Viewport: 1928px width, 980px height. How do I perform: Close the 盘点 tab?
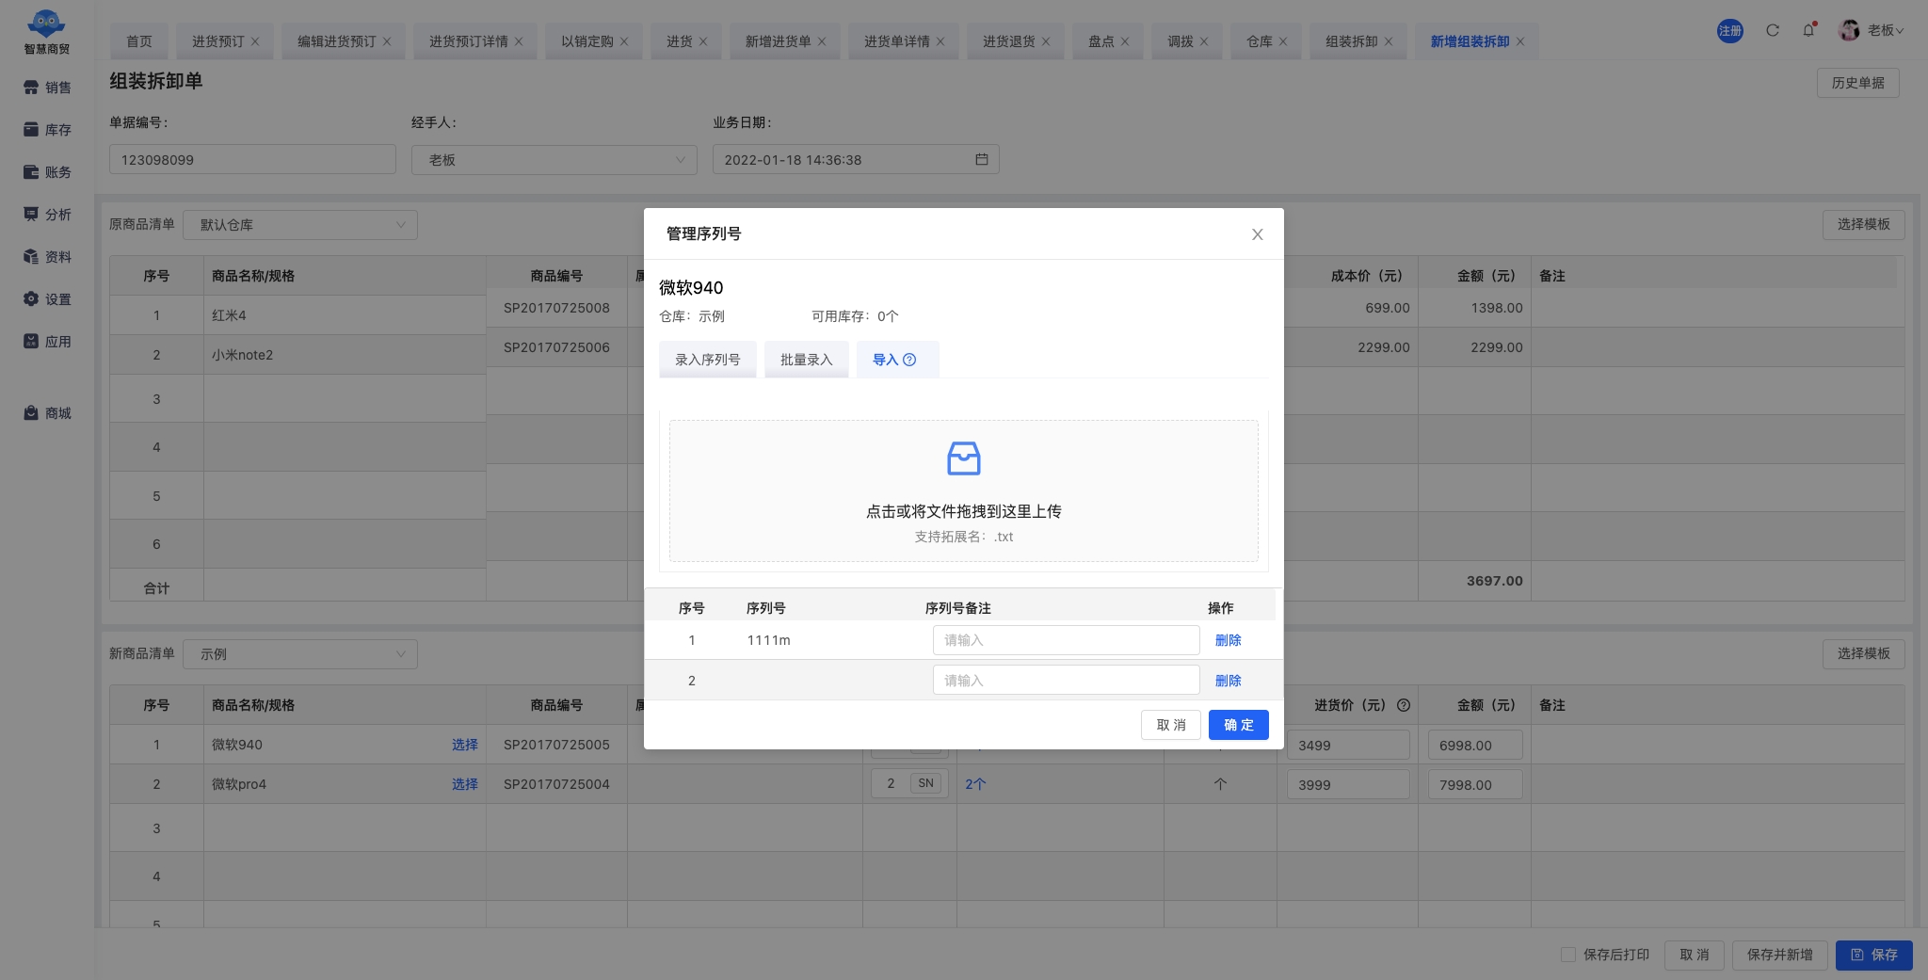tap(1125, 41)
